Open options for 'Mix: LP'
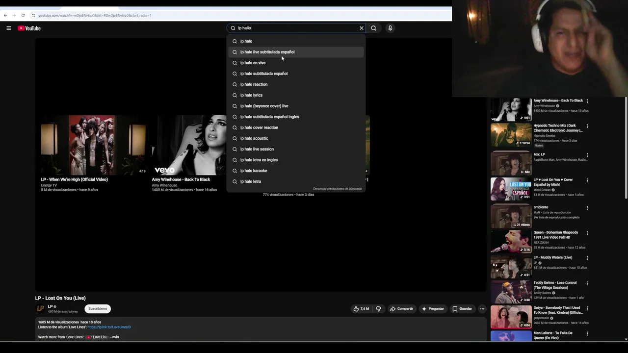 [587, 155]
